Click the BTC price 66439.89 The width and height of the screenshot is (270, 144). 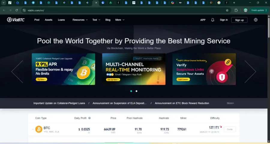click(109, 129)
